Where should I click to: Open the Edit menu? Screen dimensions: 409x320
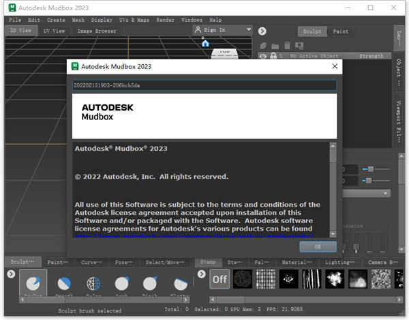pyautogui.click(x=34, y=20)
